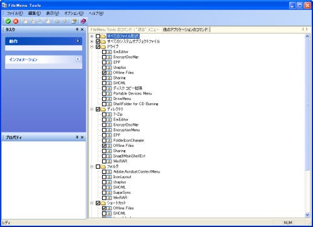The width and height of the screenshot is (313, 227).
Task: Click the icon next to DriveMenu
Action: tap(110, 99)
